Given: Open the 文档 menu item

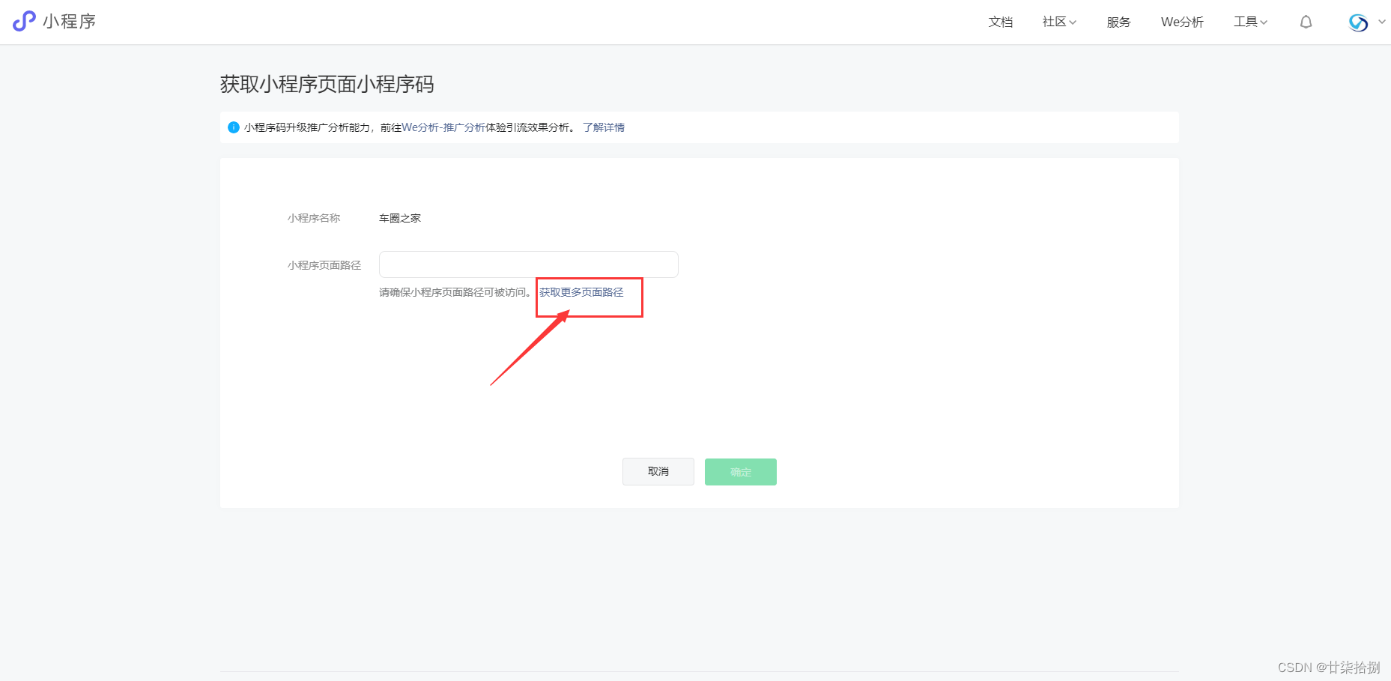Looking at the screenshot, I should pos(1001,22).
